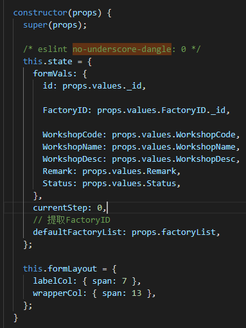Click 'props.values._id' on the id line

102,86
